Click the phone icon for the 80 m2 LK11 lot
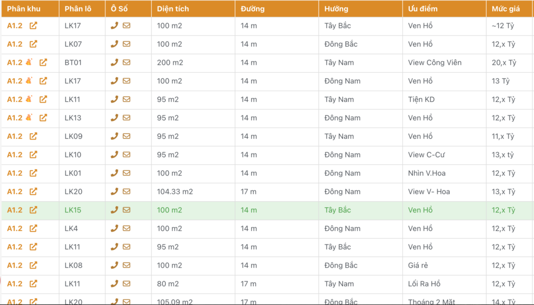 [115, 284]
